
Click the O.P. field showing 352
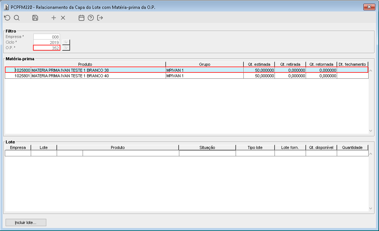[47, 48]
